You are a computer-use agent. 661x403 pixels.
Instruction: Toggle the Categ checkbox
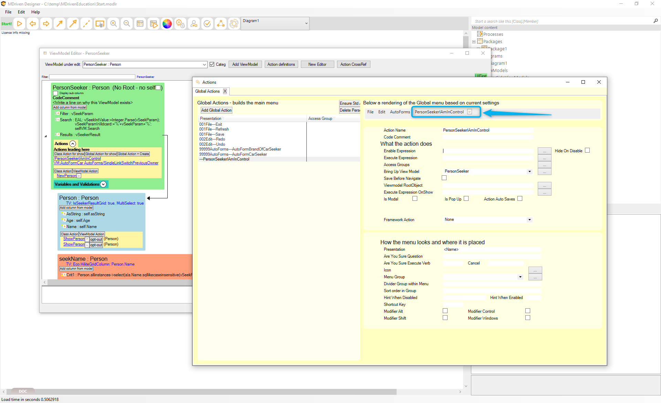212,64
